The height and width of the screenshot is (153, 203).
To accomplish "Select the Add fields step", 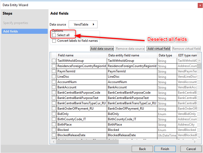I will click(x=11, y=31).
